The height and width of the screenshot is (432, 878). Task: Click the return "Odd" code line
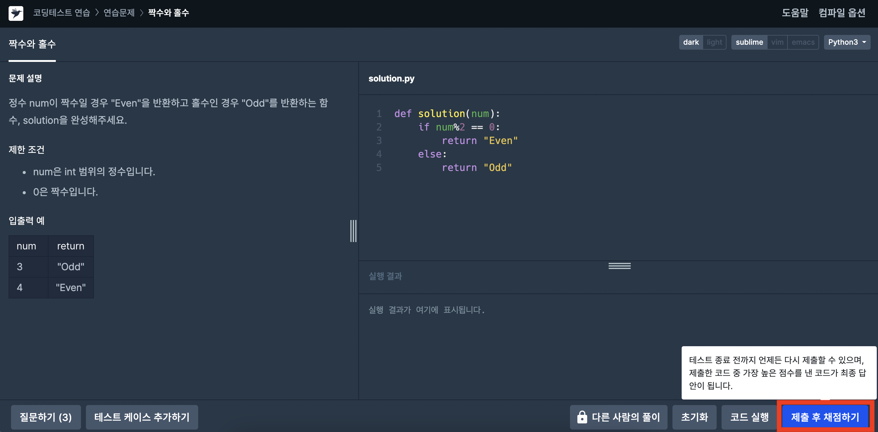click(x=477, y=168)
